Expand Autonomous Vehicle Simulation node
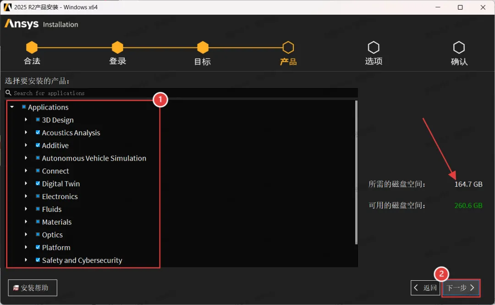 click(26, 158)
